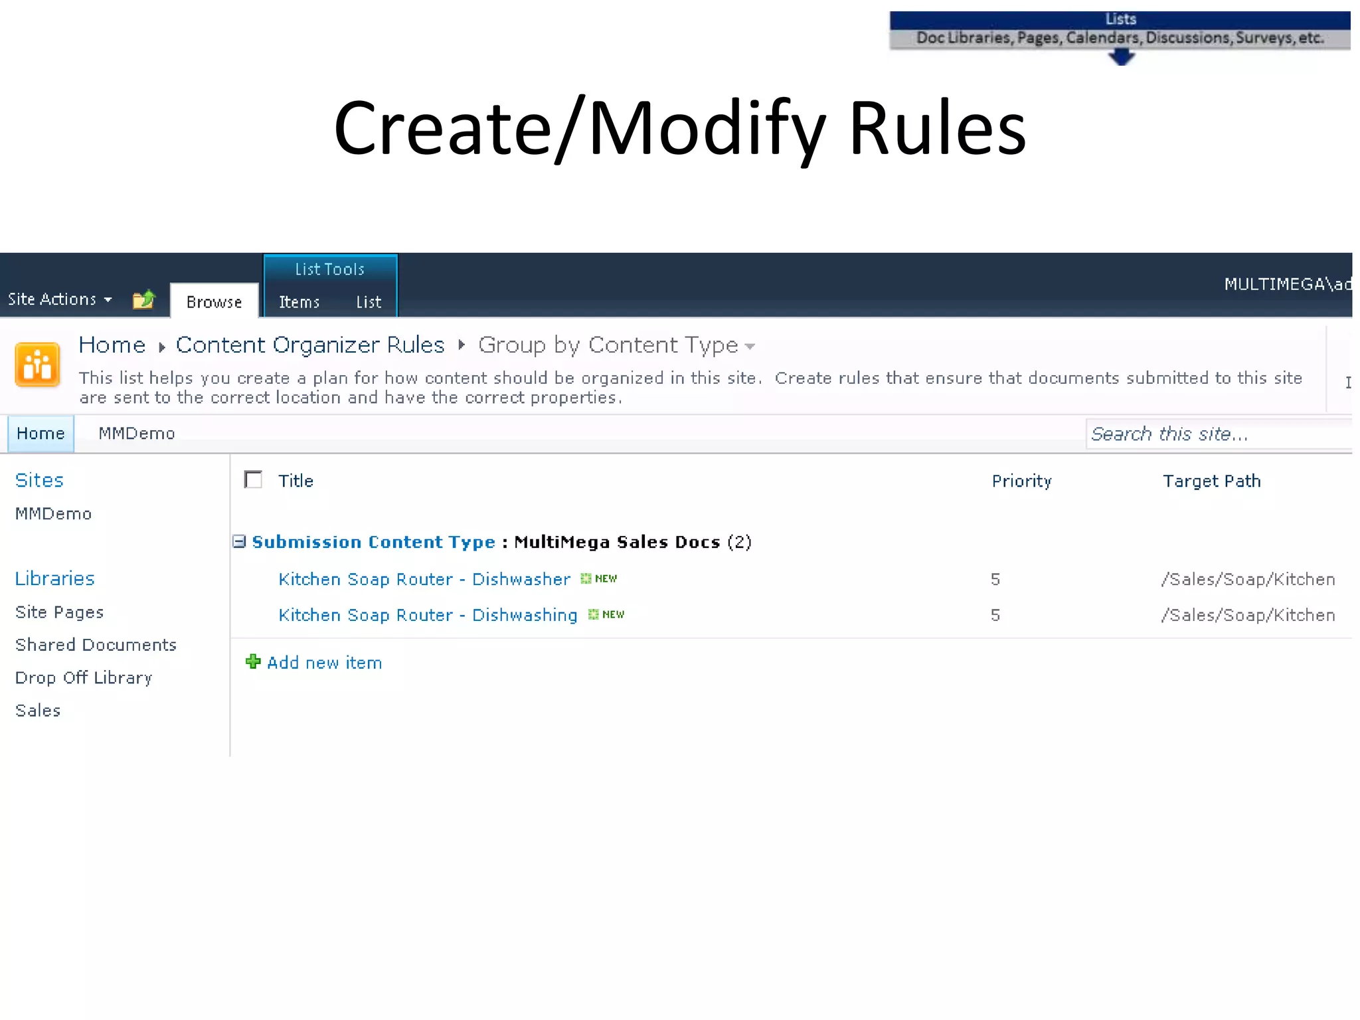The height and width of the screenshot is (1020, 1360).
Task: Open Site Pages library
Action: tap(60, 612)
